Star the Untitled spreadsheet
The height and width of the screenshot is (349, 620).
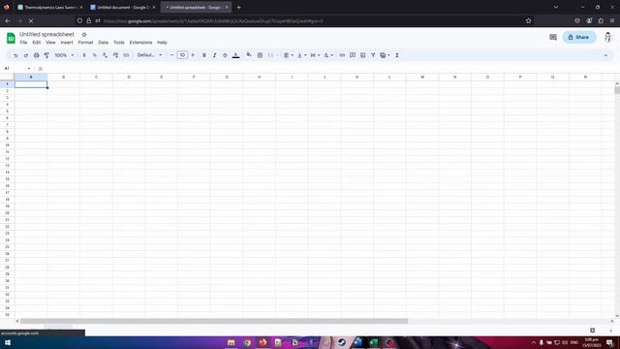pos(84,35)
